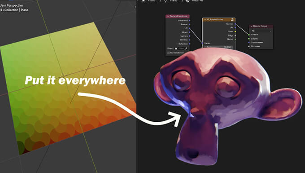Click the Generated output socket
The width and height of the screenshot is (305, 173).
point(190,21)
